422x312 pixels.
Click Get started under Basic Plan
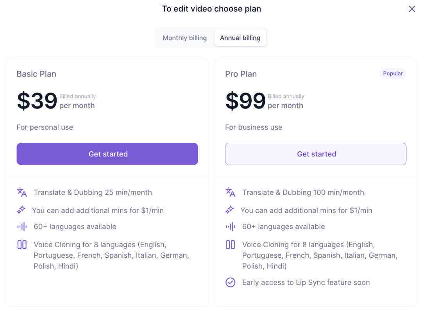point(107,154)
